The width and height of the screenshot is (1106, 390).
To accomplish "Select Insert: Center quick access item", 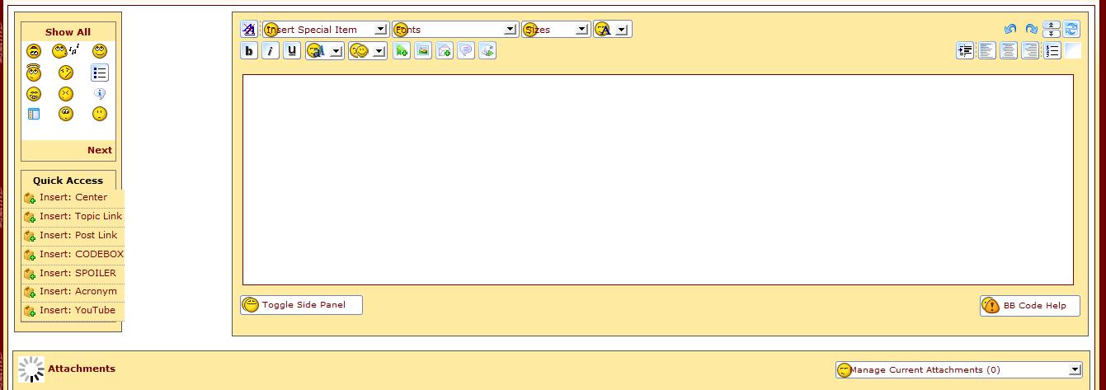I will click(73, 198).
